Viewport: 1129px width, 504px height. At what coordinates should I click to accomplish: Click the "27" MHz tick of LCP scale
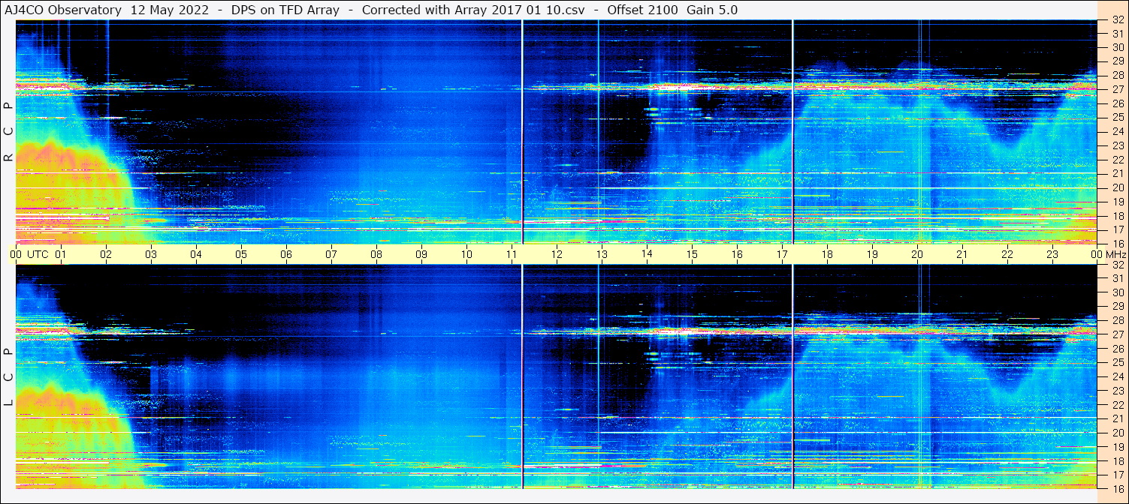point(1117,334)
